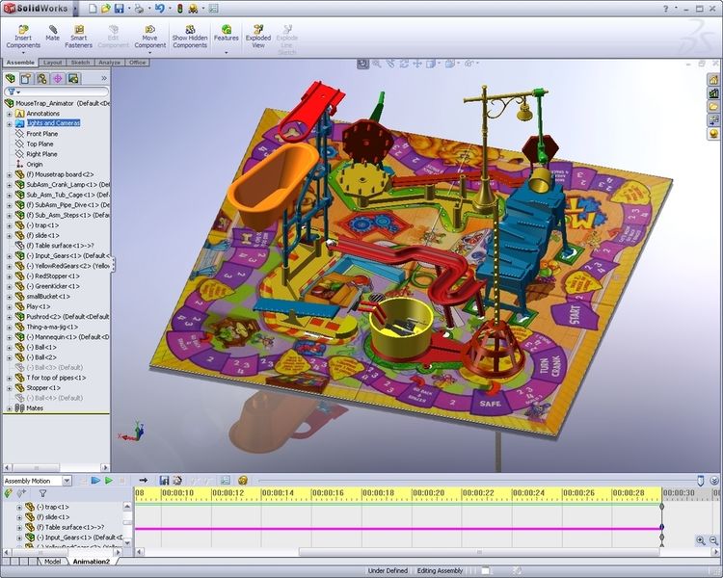This screenshot has width=723, height=578.
Task: Select the Assemble tab
Action: [x=20, y=63]
